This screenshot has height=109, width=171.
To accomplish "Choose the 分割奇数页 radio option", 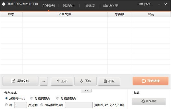I will click(58, 98).
